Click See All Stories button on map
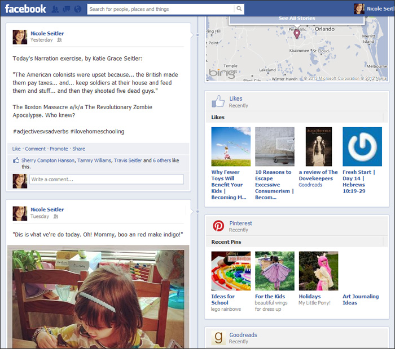This screenshot has width=395, height=349. pos(296,19)
